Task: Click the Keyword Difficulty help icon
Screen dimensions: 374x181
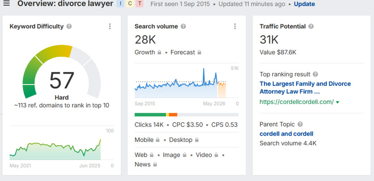Action: [69, 27]
